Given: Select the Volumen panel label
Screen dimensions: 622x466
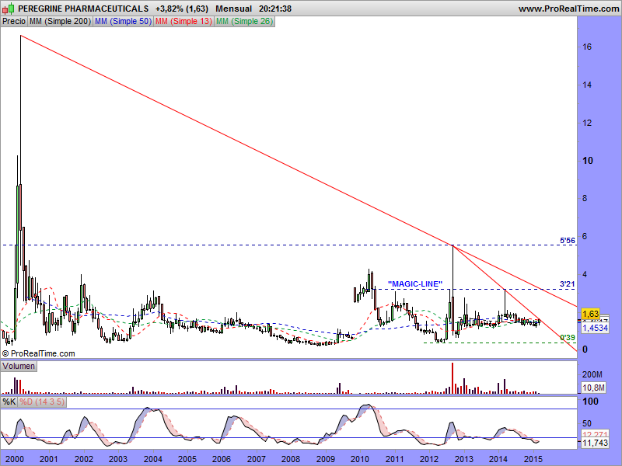Looking at the screenshot, I should click(19, 366).
